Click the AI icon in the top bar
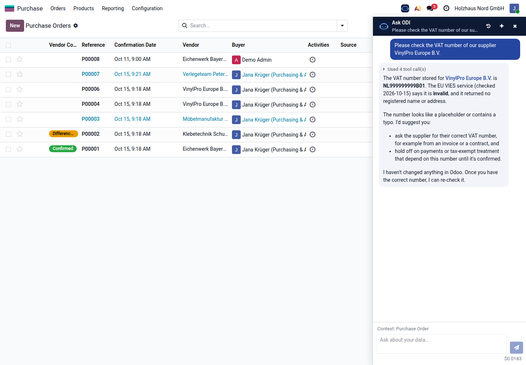This screenshot has height=365, width=526. point(418,8)
